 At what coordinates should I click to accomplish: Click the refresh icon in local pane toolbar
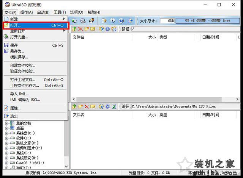tap(114, 106)
